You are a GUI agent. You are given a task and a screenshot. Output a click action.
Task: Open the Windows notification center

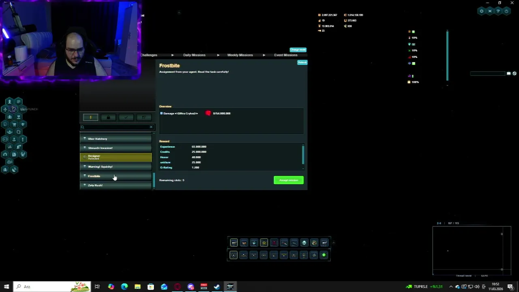pyautogui.click(x=510, y=287)
